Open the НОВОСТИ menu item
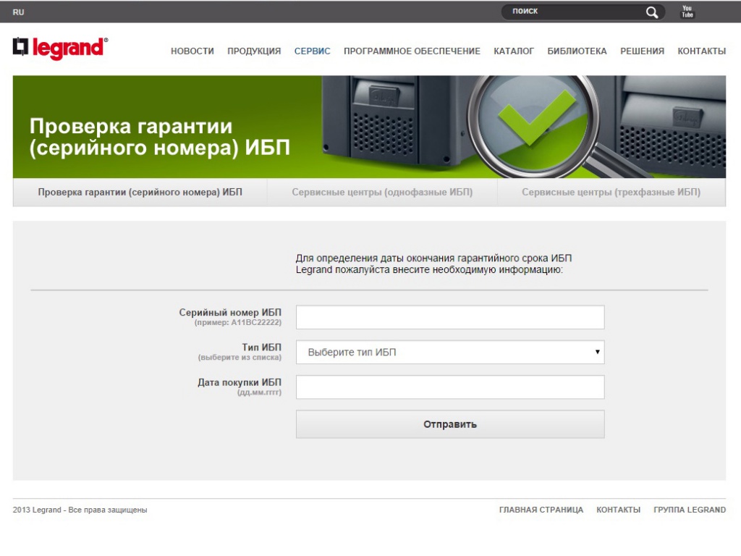The image size is (741, 556). pos(192,51)
